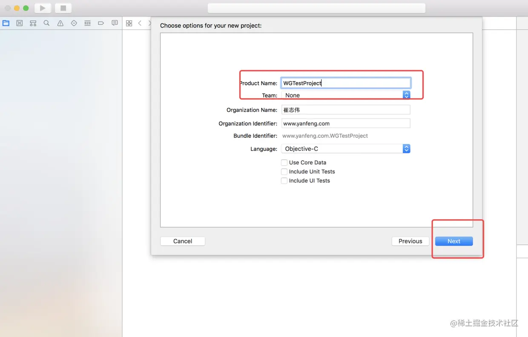Click the green zoom window button
This screenshot has height=337, width=528.
click(x=26, y=8)
